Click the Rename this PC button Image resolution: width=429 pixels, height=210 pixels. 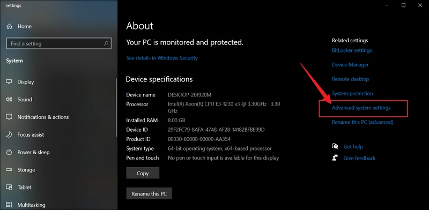149,193
